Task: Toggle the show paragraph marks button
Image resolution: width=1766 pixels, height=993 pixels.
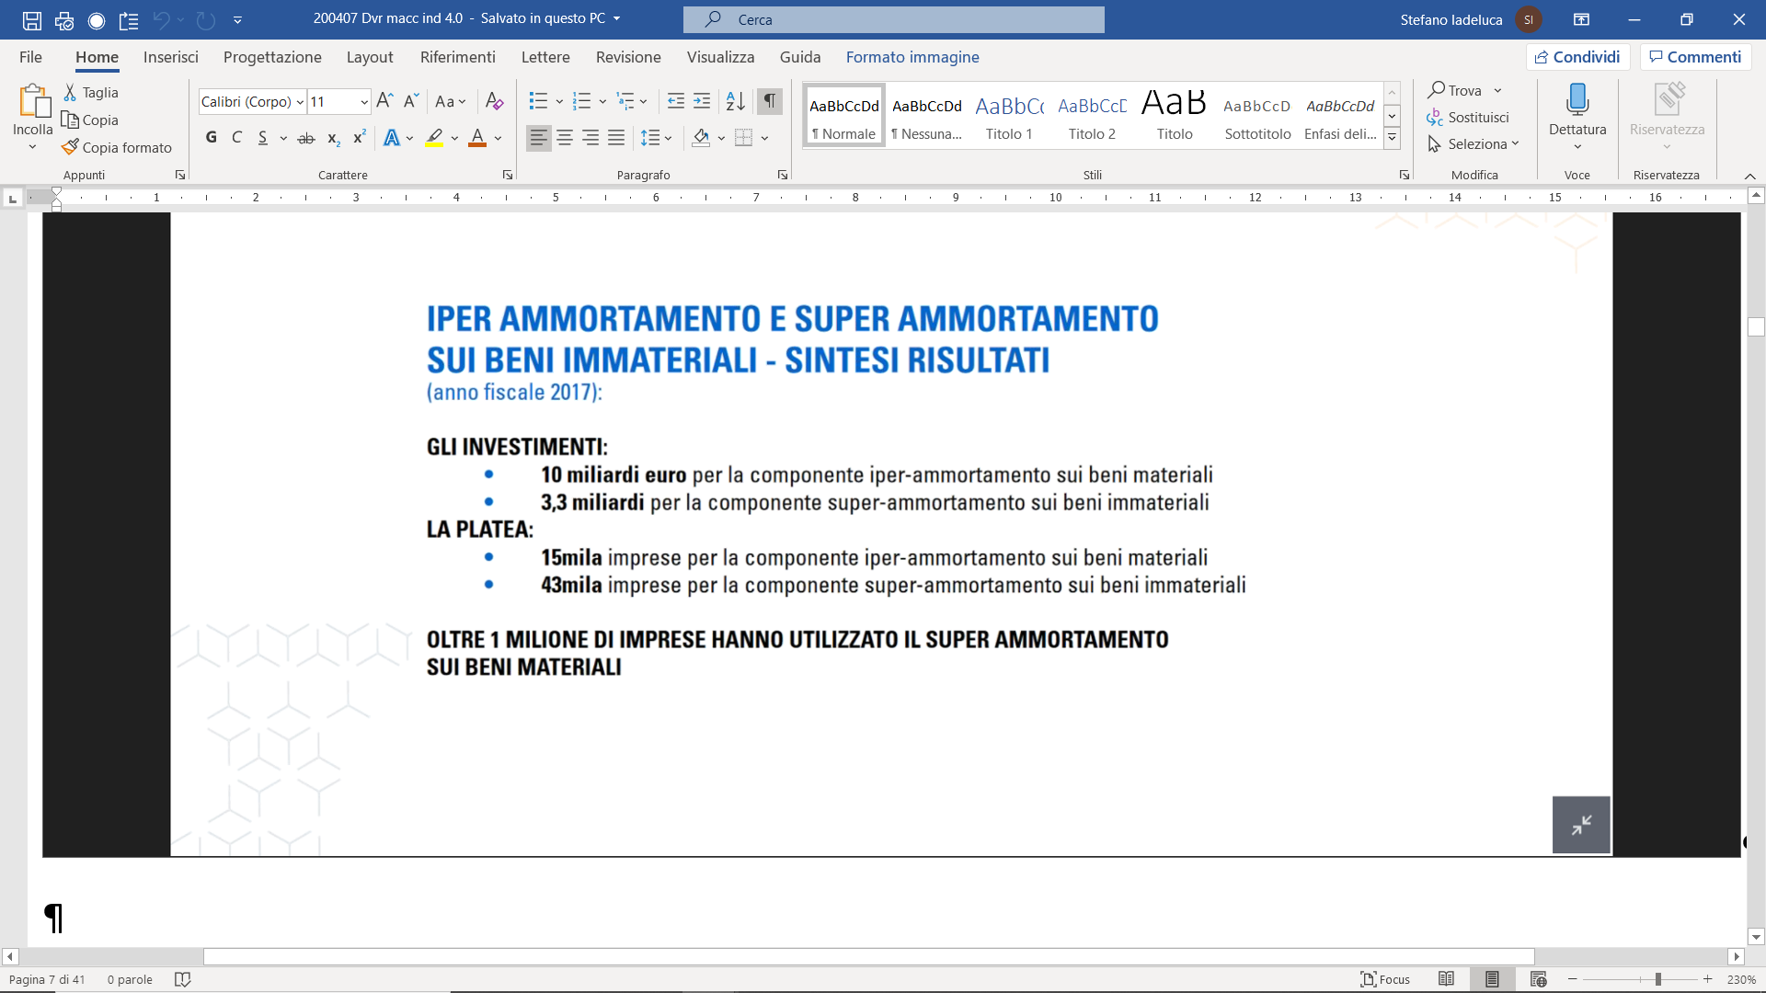Action: pos(770,101)
